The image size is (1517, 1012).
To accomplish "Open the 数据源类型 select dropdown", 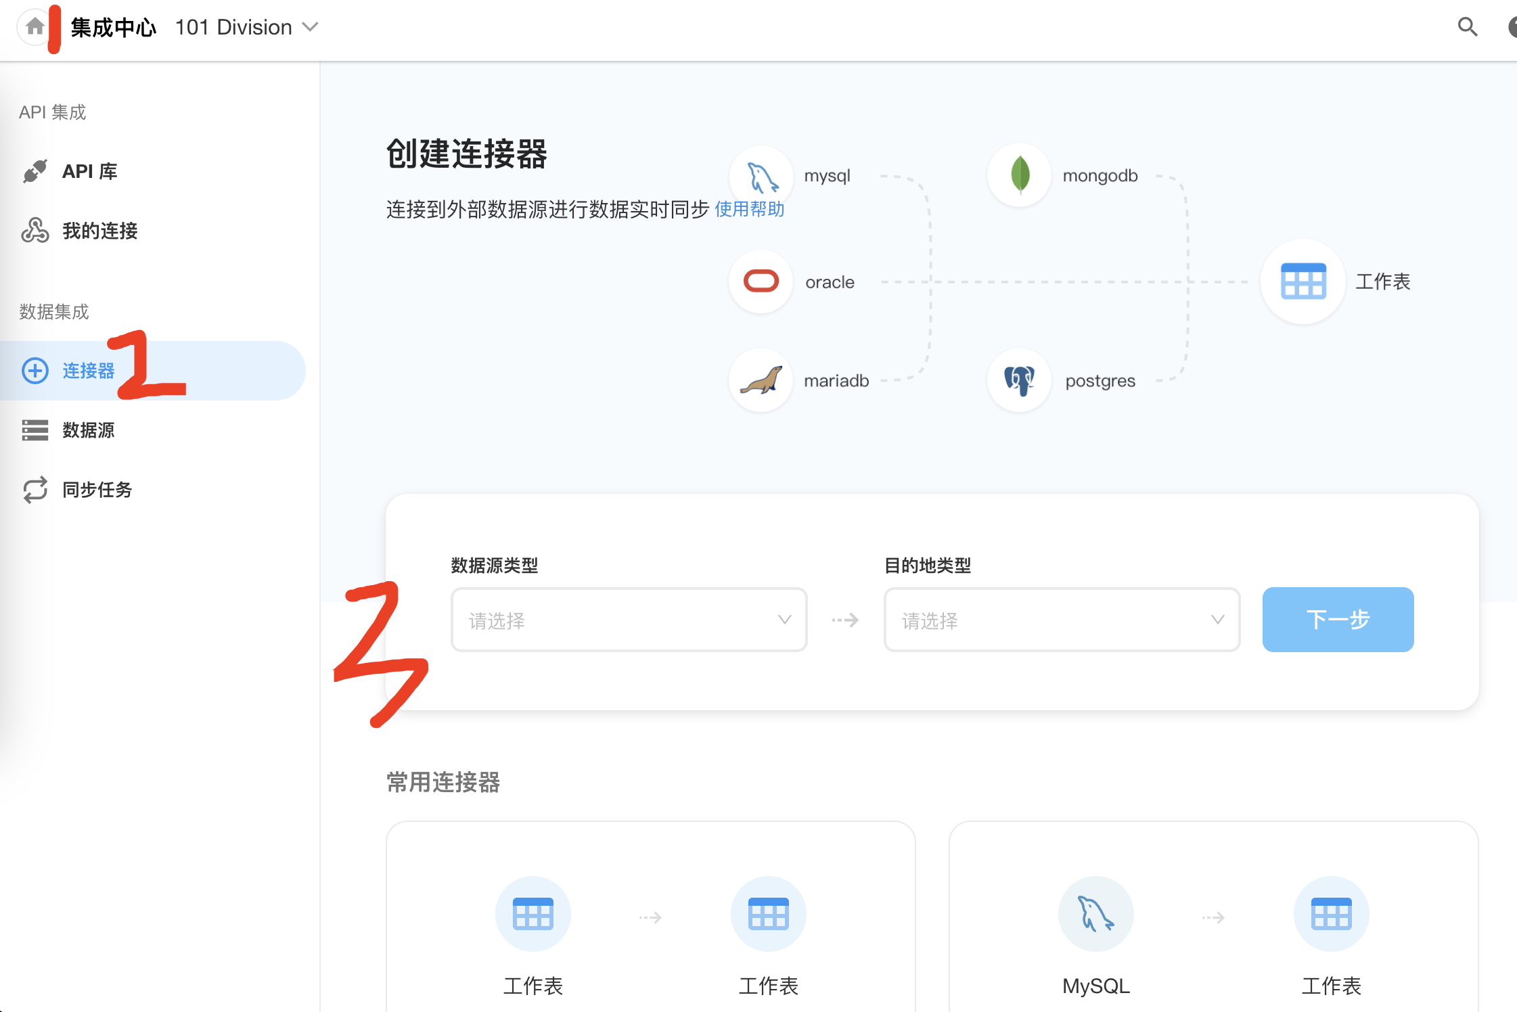I will [629, 620].
